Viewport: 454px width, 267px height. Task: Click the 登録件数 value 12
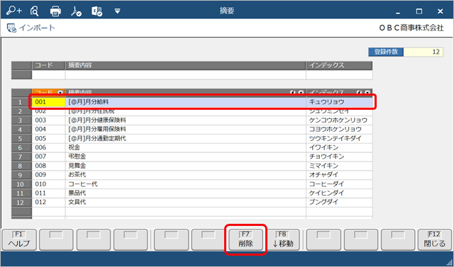click(423, 52)
